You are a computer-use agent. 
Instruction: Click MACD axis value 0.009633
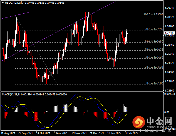(x=170, y=94)
